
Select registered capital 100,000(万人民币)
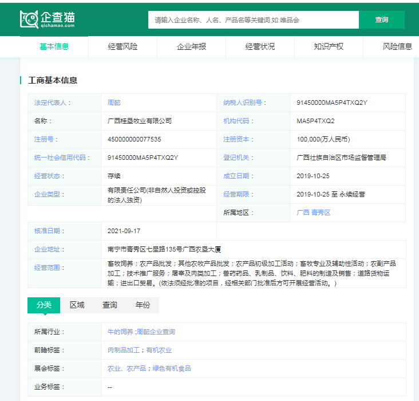click(323, 139)
